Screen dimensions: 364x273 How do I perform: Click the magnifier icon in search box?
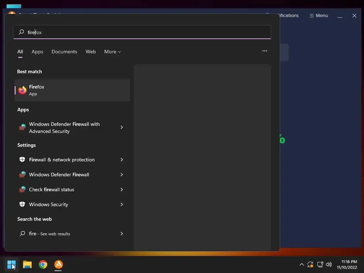[x=21, y=32]
